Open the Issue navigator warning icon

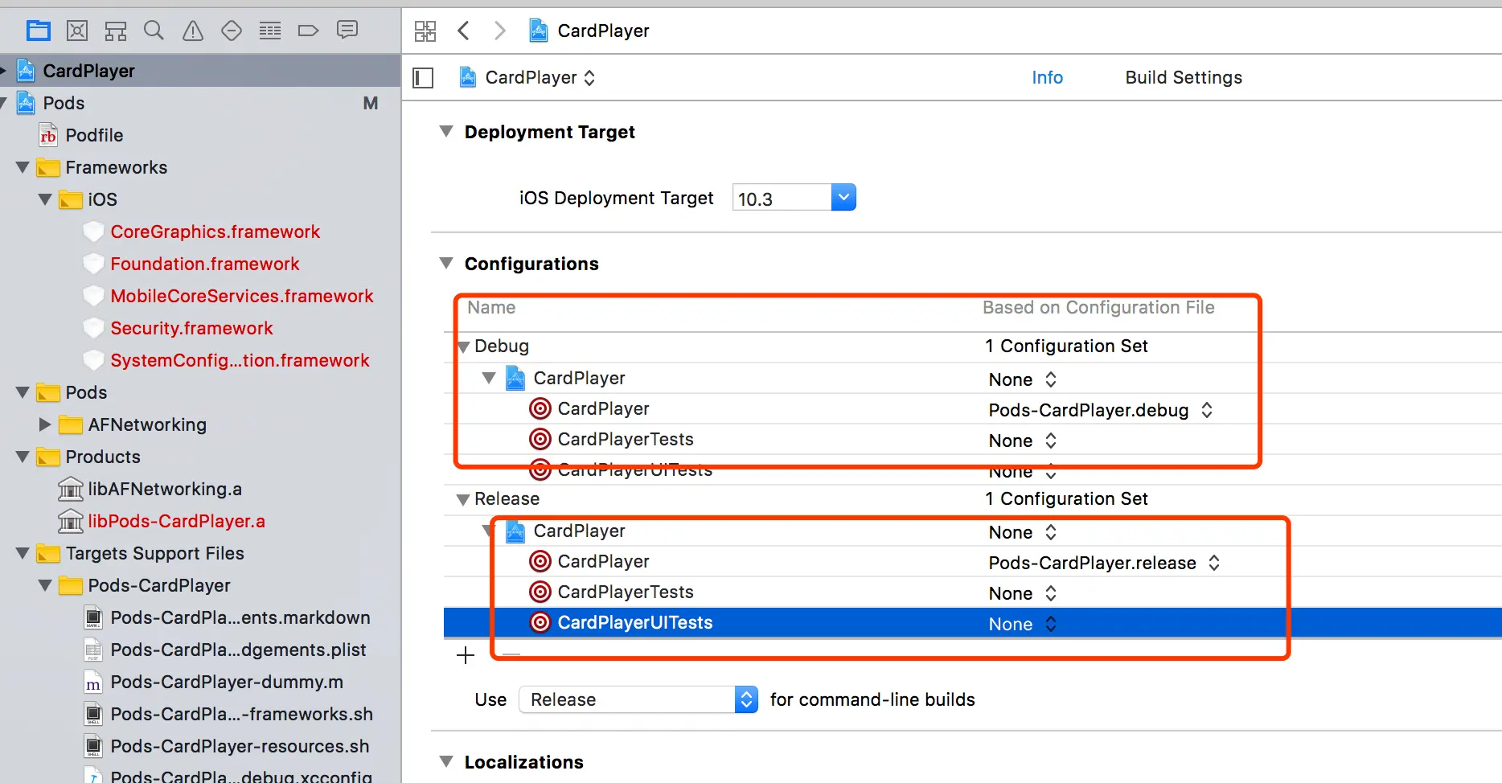pos(192,30)
